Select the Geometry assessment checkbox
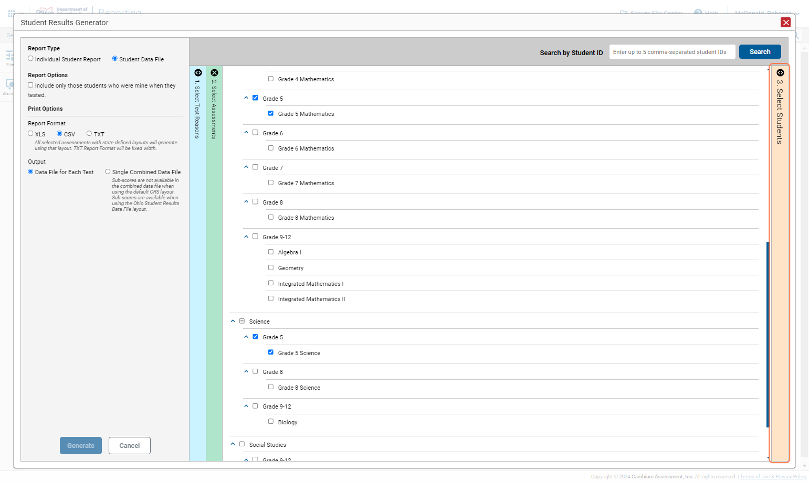This screenshot has width=809, height=482. tap(271, 267)
